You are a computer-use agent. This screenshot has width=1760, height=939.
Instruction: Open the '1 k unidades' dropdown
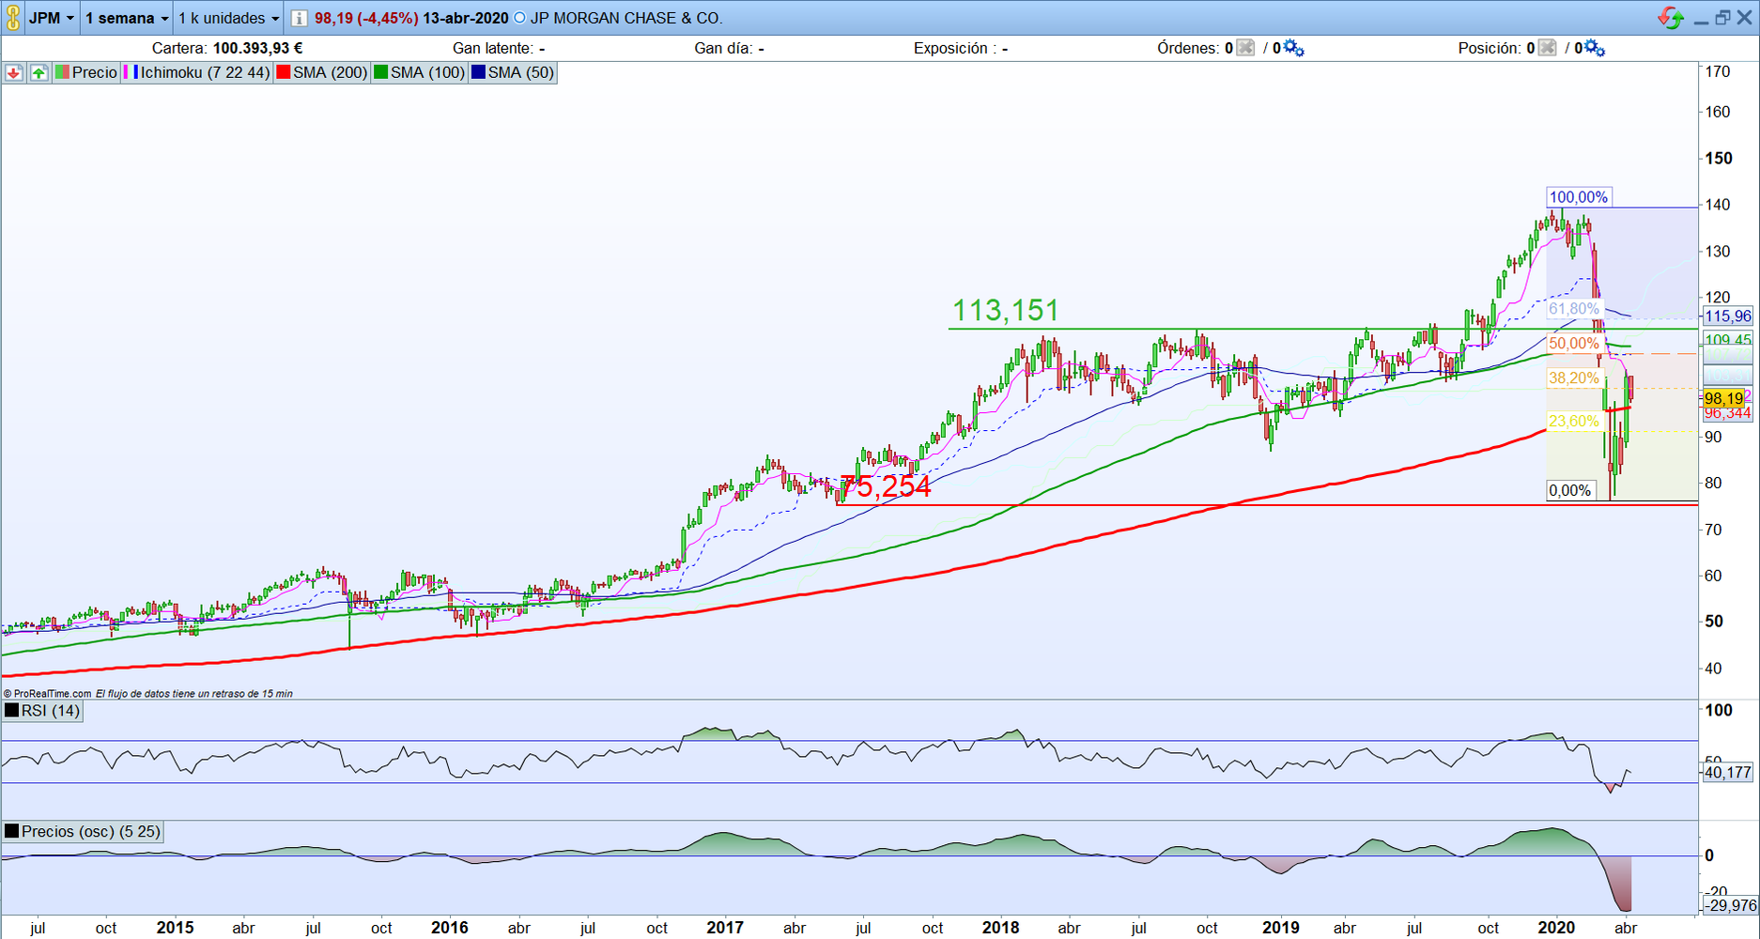tap(229, 18)
